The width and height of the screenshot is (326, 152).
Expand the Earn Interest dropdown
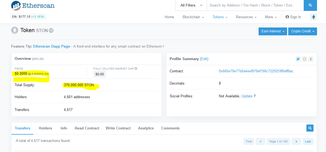[x=273, y=31]
